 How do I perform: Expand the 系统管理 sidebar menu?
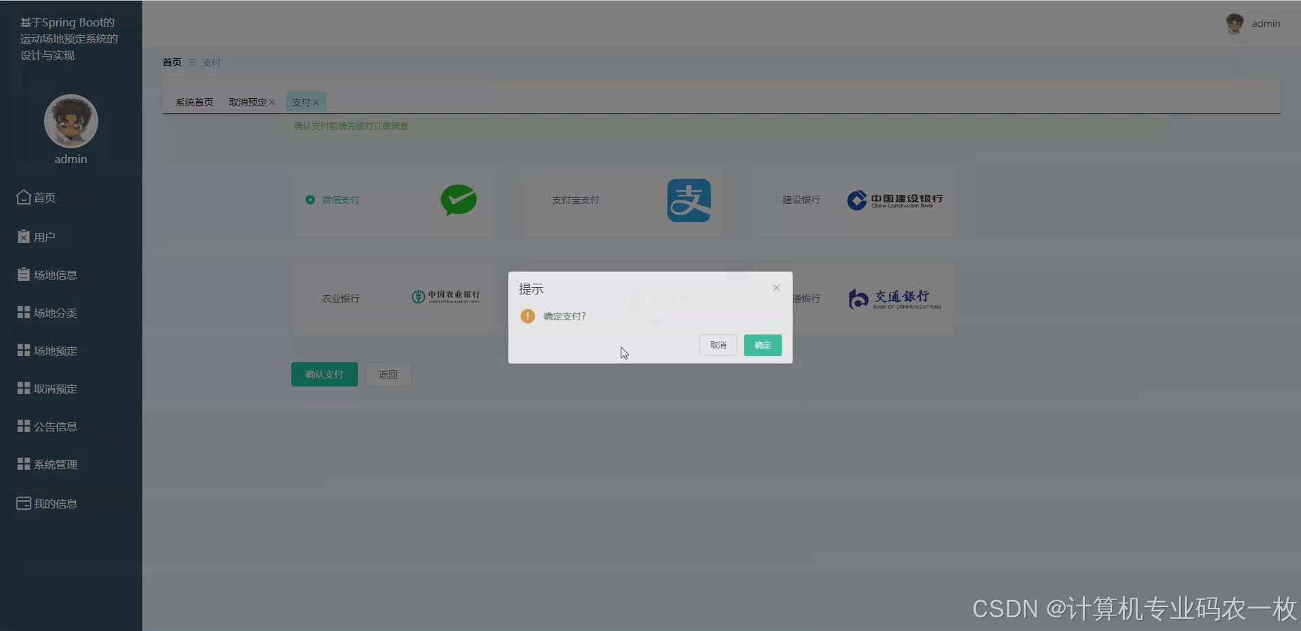tap(56, 464)
